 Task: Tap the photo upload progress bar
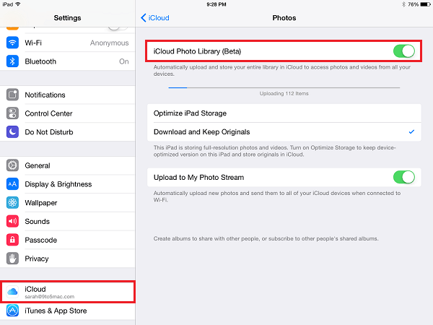coord(284,87)
